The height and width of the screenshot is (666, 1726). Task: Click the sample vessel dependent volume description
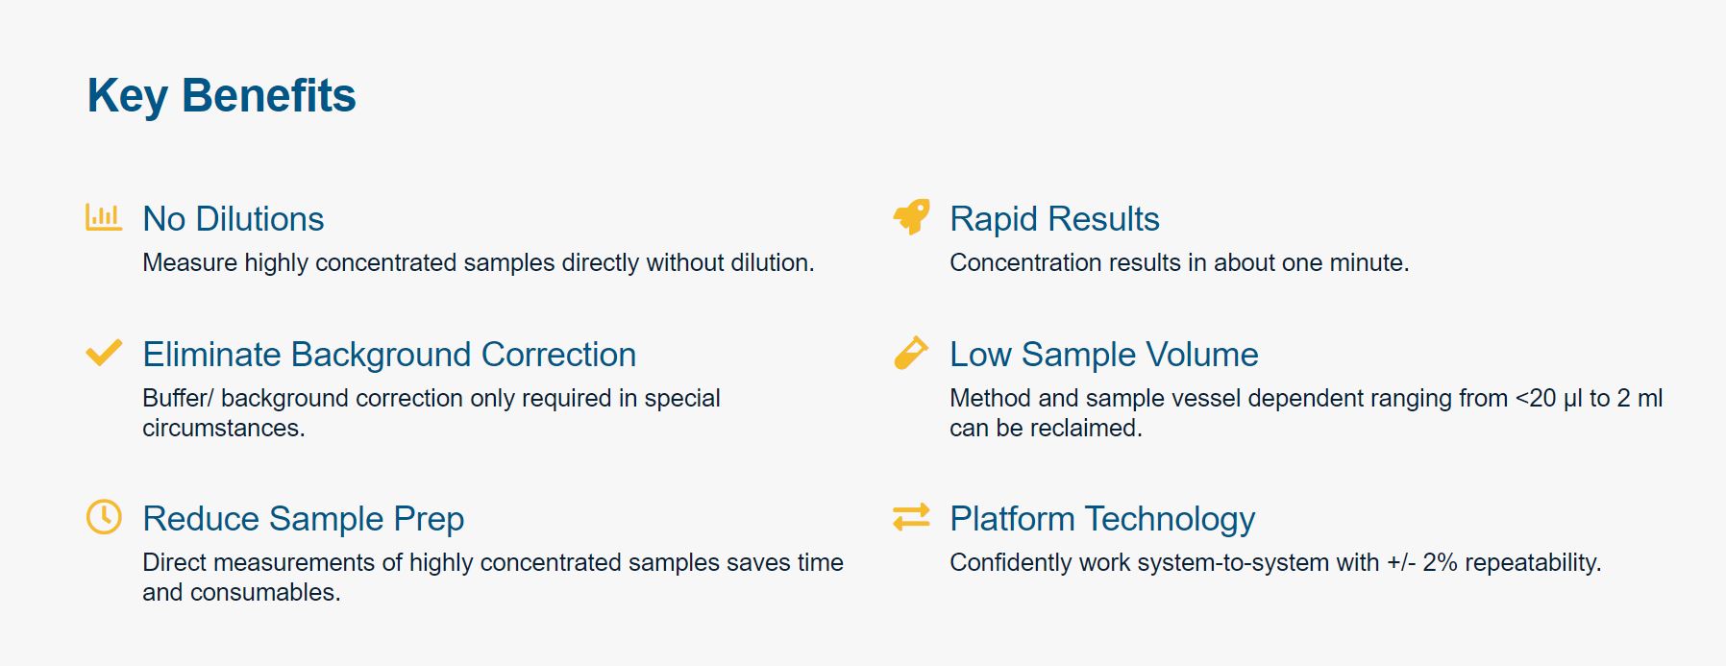pos(1306,413)
